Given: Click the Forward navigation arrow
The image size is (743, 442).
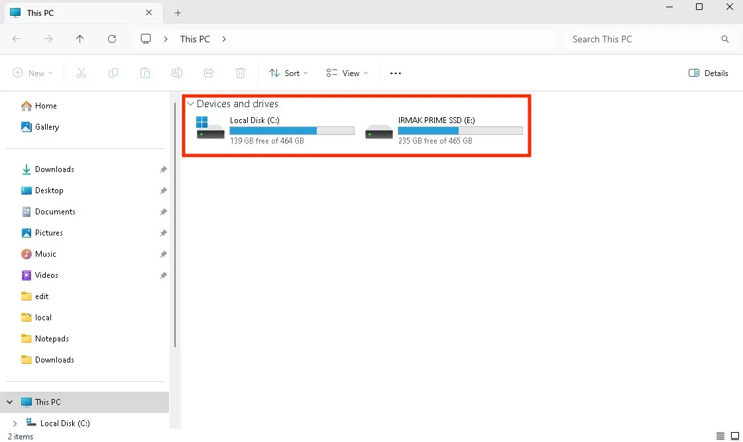Looking at the screenshot, I should pos(48,39).
